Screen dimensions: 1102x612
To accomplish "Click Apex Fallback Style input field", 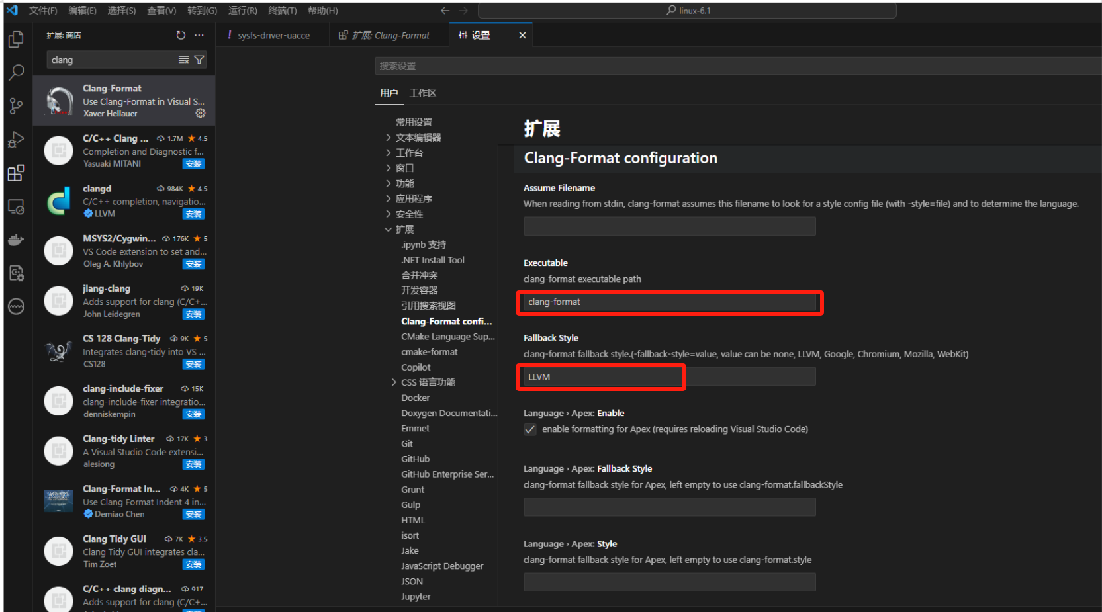I will coord(669,507).
